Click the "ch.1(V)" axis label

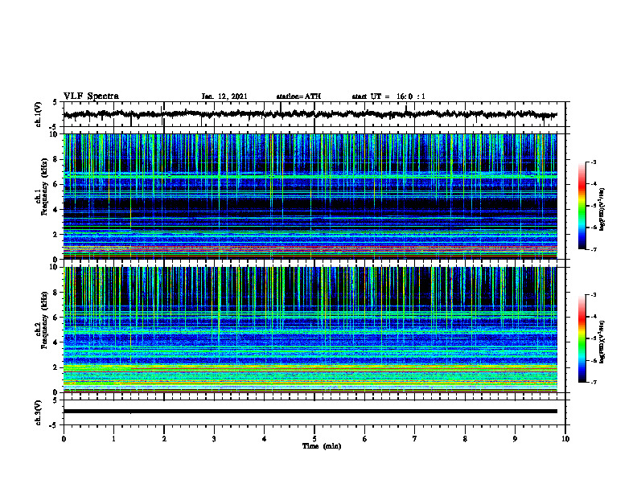coord(39,114)
